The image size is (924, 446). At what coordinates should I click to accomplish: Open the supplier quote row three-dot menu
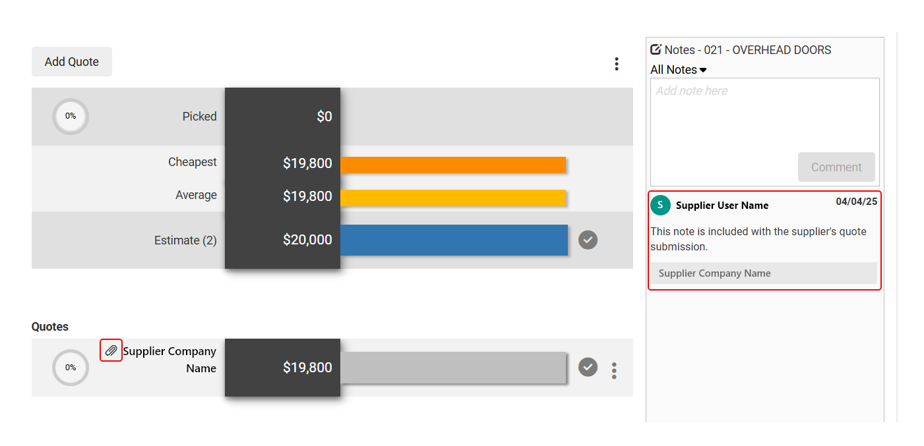pyautogui.click(x=614, y=370)
